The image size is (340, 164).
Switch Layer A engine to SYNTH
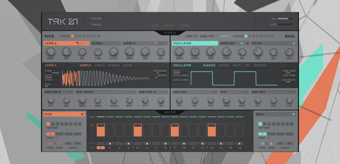point(100,65)
